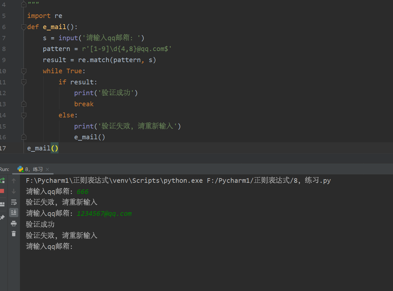The height and width of the screenshot is (291, 393).
Task: Open the restore layout icon in Run panel
Action: [x=2, y=204]
